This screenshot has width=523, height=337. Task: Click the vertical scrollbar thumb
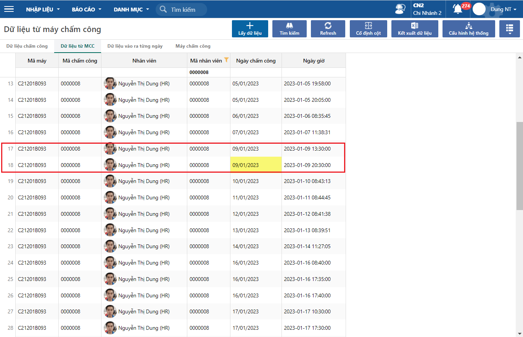519,166
